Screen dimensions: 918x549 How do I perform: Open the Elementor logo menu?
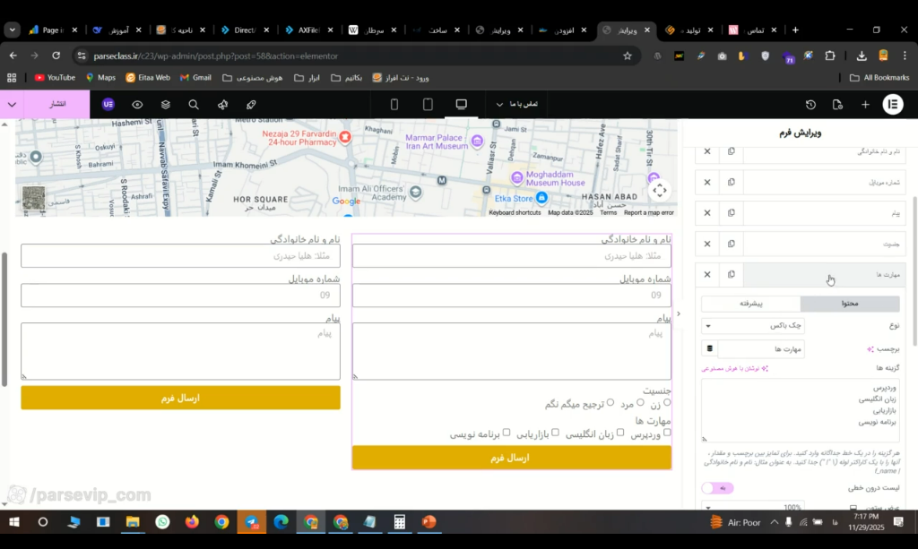point(893,104)
